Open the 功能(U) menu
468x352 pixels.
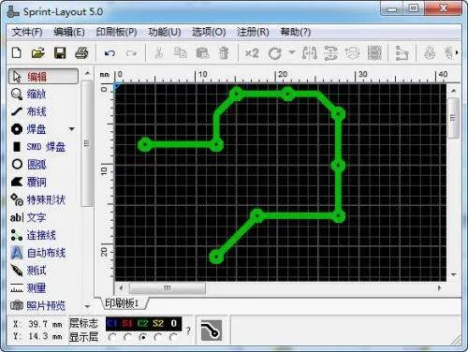165,32
